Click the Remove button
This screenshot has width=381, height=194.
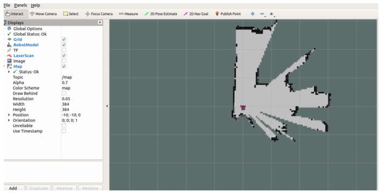[x=64, y=188]
